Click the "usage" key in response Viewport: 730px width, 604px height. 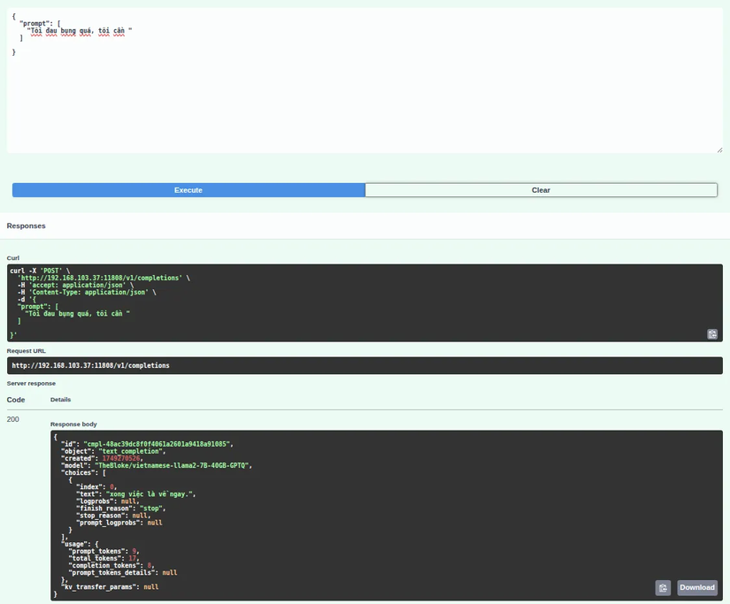[x=76, y=544]
